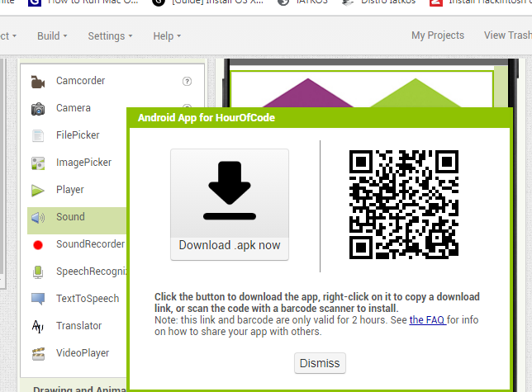Click the QR code image
The image size is (532, 392).
[404, 204]
